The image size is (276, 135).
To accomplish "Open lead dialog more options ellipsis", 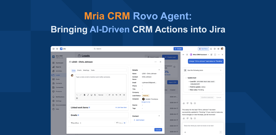I will coord(156,62).
